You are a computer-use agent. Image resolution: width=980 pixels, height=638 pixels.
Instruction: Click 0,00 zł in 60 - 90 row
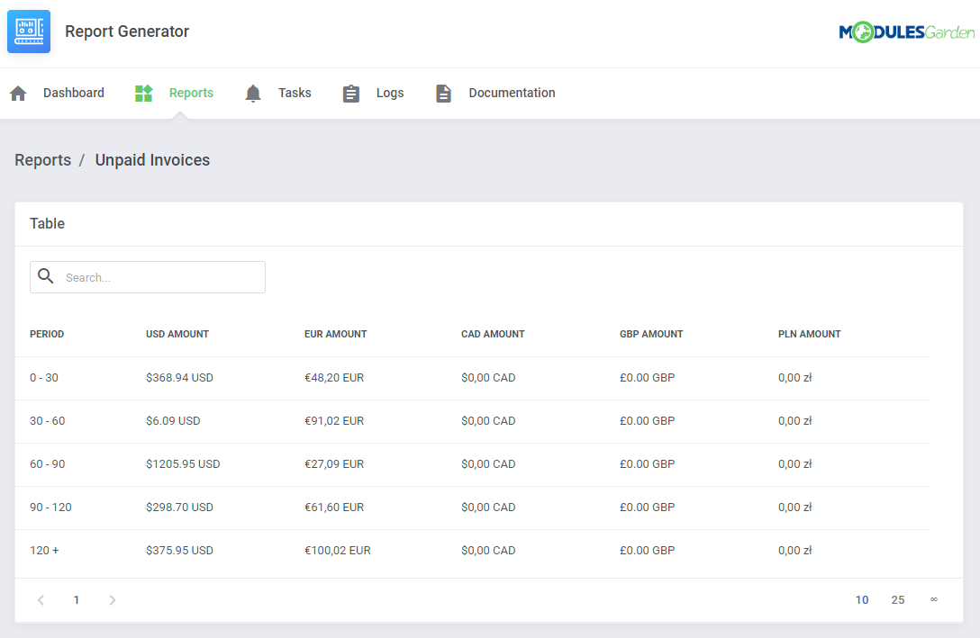[795, 464]
